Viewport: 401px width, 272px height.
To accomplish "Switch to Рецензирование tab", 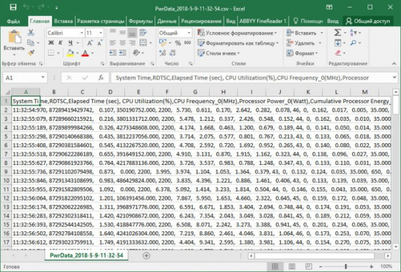I will [201, 21].
